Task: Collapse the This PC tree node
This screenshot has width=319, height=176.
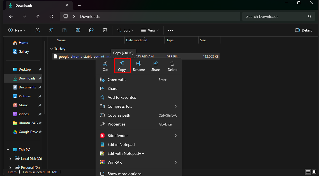Action: click(x=8, y=150)
